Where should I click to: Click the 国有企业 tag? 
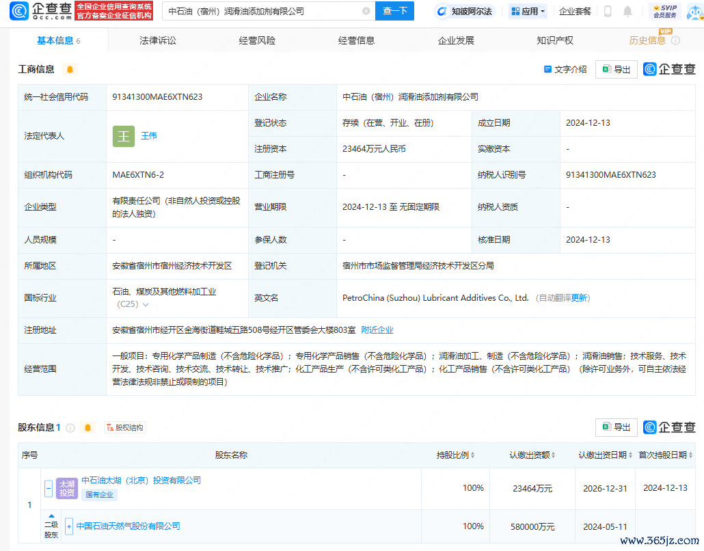point(99,495)
